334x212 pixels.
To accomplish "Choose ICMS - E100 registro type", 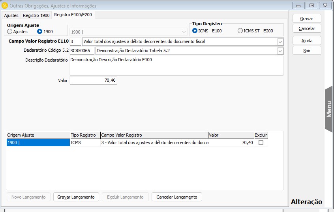I will [x=195, y=31].
